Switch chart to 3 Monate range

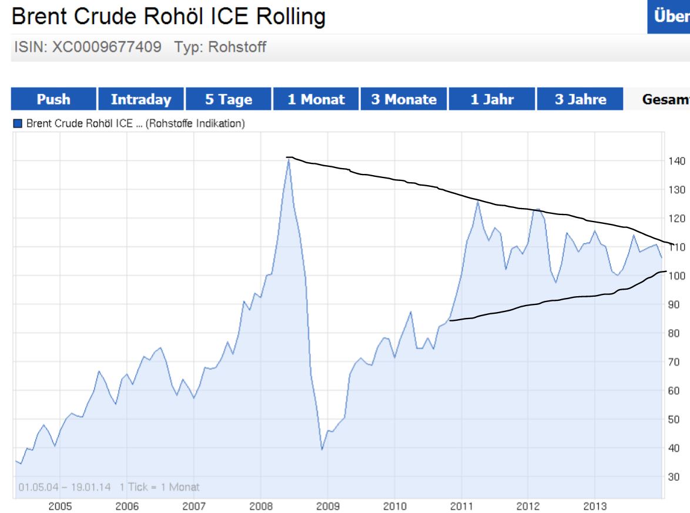point(403,99)
